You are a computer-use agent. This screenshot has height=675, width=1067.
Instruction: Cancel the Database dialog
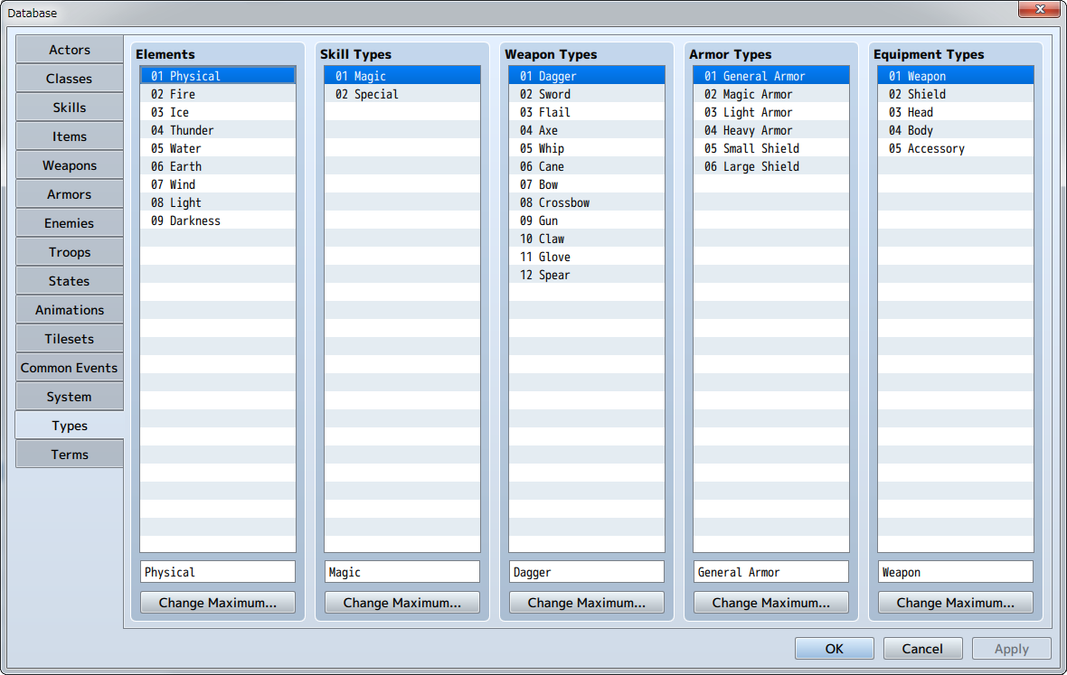(x=922, y=649)
